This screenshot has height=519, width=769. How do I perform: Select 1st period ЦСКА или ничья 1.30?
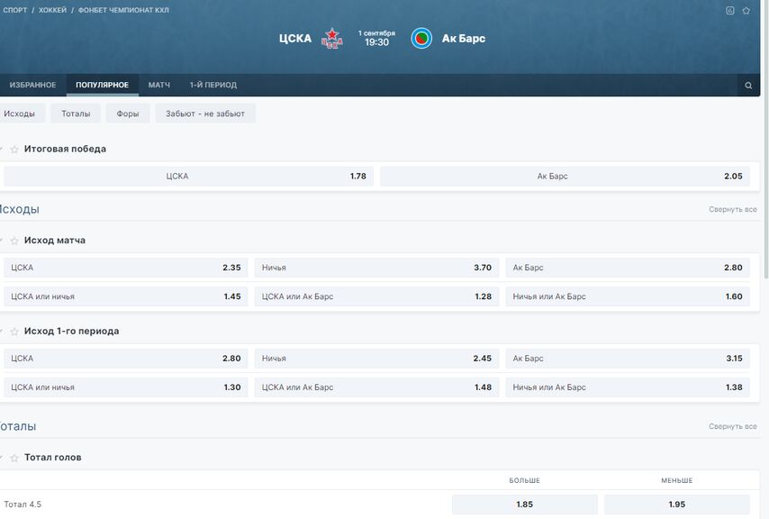coord(125,387)
